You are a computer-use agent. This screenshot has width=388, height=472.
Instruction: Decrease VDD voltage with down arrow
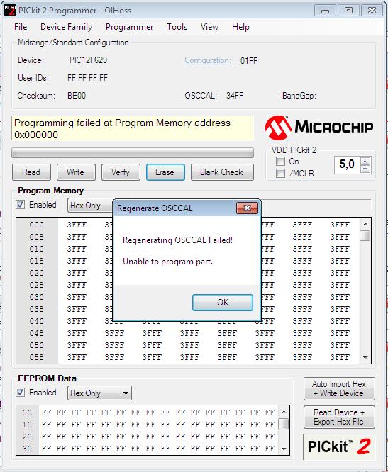(x=365, y=169)
